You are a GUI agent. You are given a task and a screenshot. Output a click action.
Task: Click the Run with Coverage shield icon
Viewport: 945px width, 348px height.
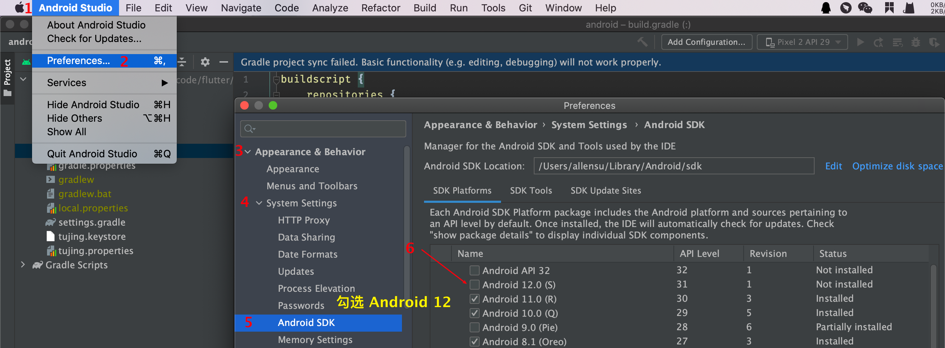(x=934, y=42)
